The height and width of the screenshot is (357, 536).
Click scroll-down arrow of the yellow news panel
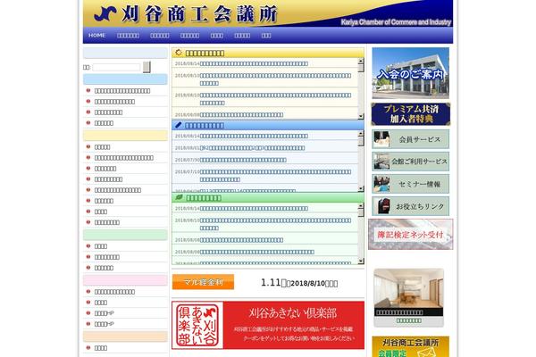pos(361,116)
